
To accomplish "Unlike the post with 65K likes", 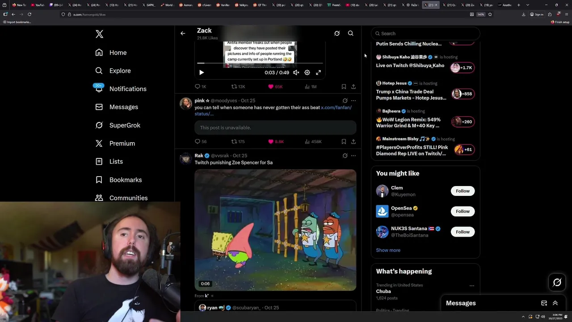I will pos(275,86).
